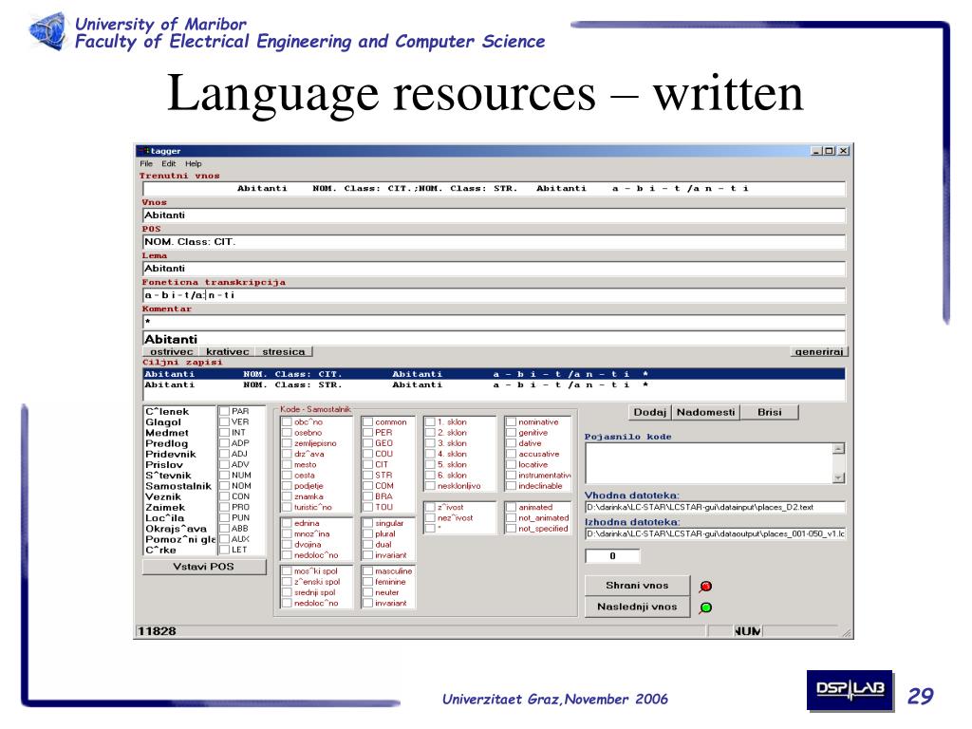972x729 pixels.
Task: Toggle the VER checkbox
Action: click(x=224, y=422)
